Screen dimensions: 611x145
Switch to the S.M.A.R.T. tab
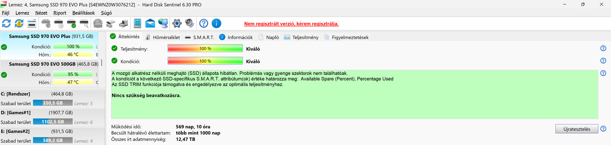pyautogui.click(x=200, y=37)
